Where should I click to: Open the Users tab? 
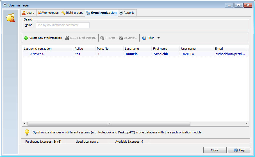[28, 13]
